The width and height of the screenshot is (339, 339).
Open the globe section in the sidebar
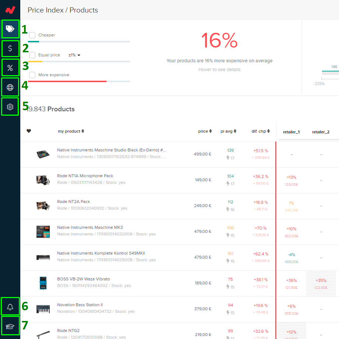point(10,87)
